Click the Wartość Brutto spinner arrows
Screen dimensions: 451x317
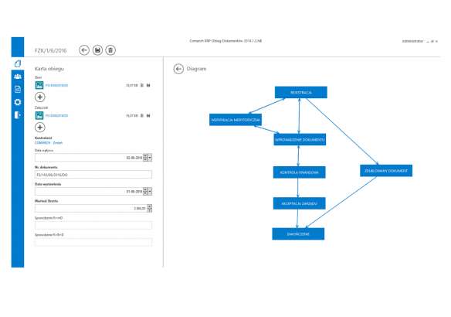point(150,208)
